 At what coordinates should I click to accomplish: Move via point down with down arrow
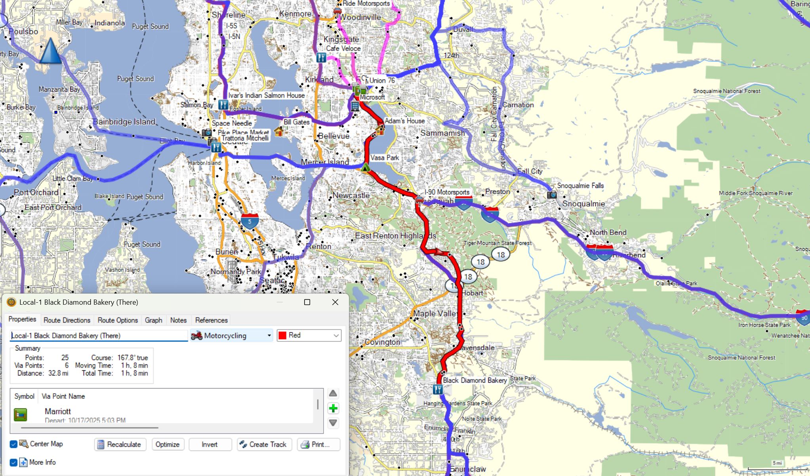pos(333,423)
